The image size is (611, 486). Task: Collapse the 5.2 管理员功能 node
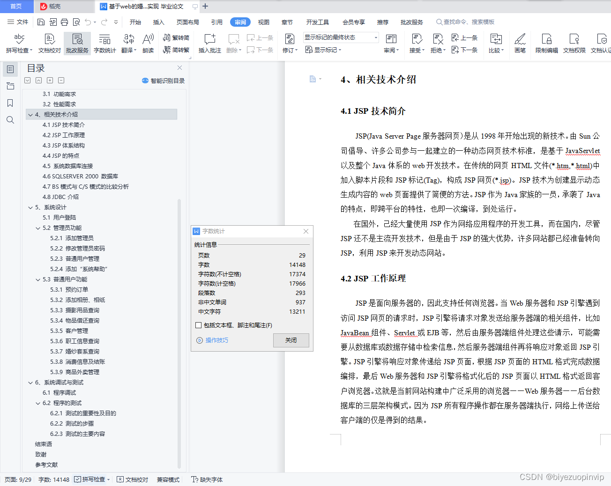[x=38, y=228]
